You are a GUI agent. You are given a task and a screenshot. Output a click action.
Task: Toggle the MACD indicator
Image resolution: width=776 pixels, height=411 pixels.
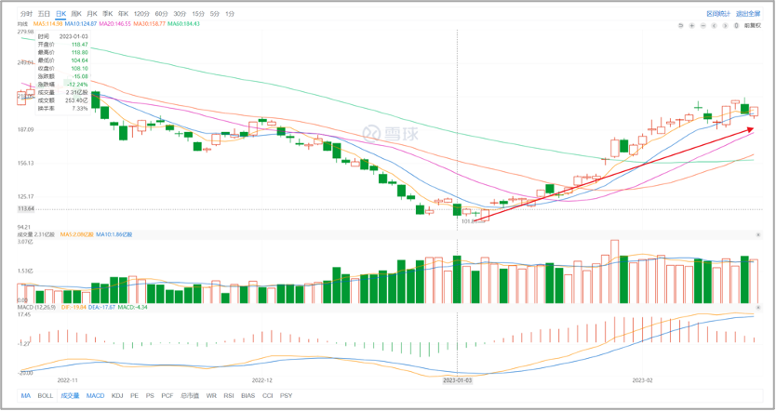(x=96, y=396)
